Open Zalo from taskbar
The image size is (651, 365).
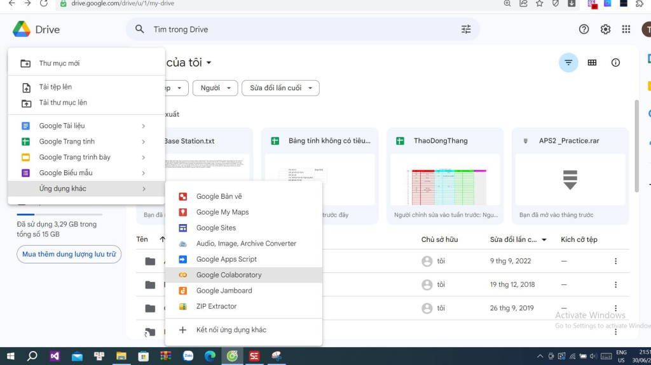(x=188, y=356)
